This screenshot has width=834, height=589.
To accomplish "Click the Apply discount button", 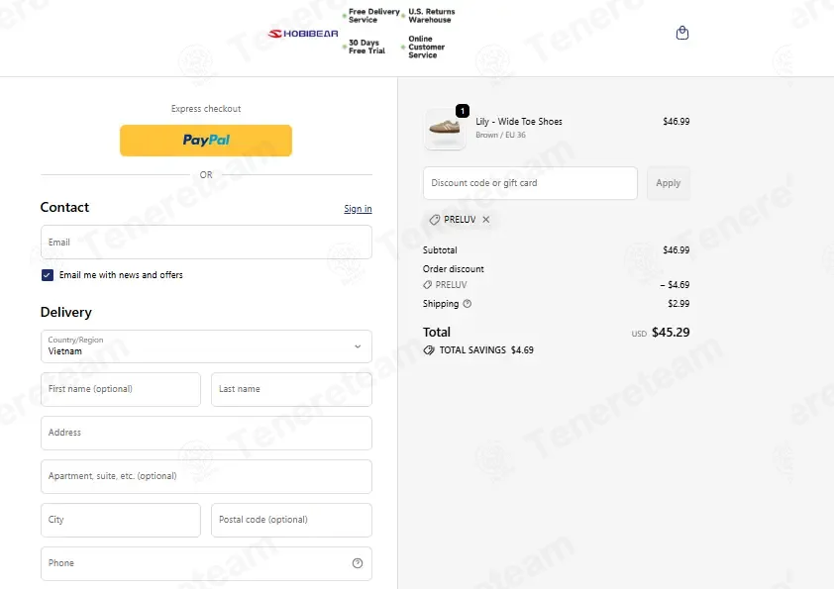I will (x=668, y=183).
